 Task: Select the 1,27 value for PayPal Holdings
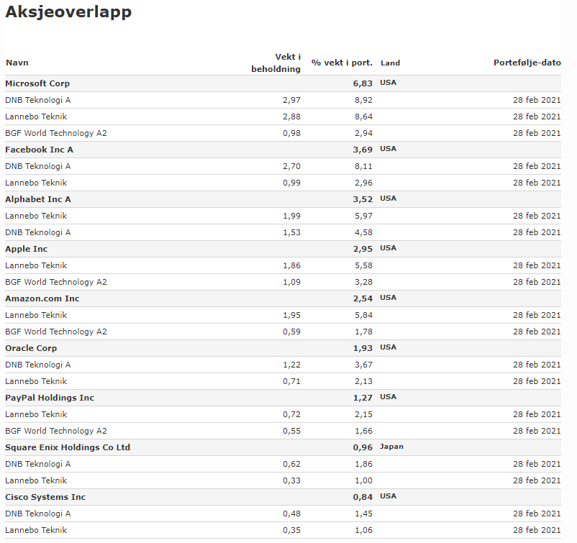(x=363, y=398)
